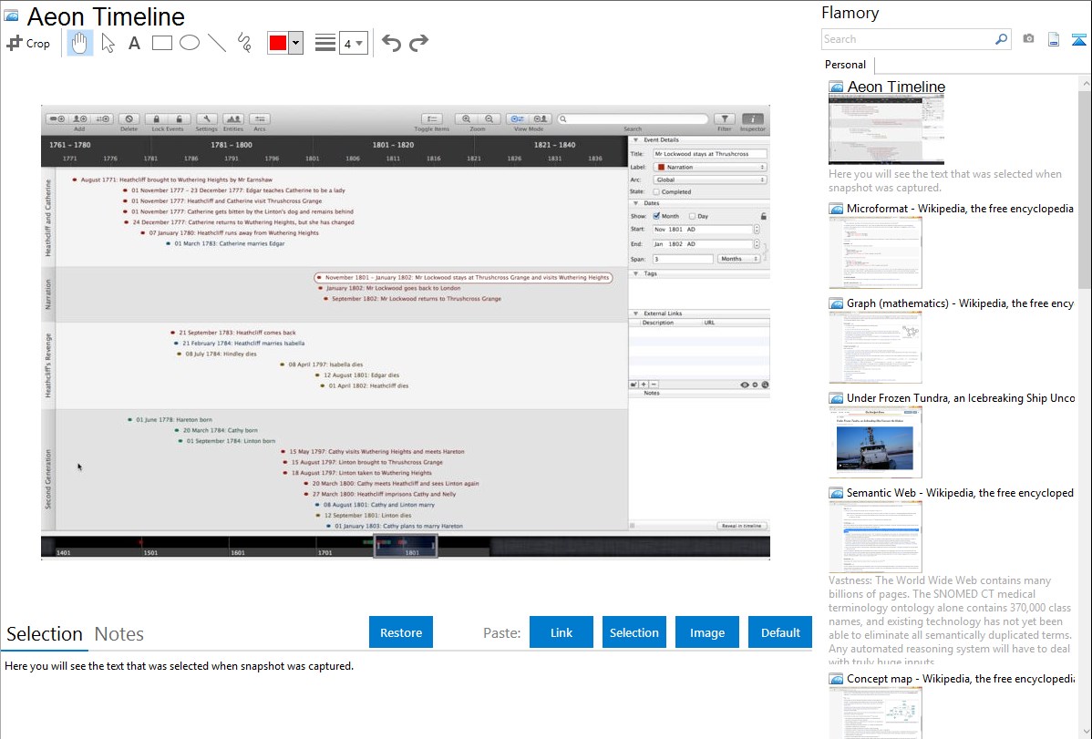Collapse the Tags section triangle
The height and width of the screenshot is (739, 1092).
click(x=635, y=273)
